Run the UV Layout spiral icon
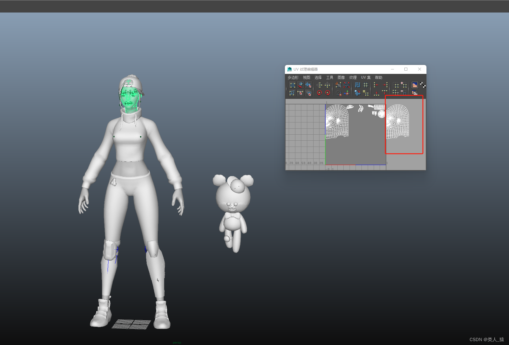The height and width of the screenshot is (345, 509). tap(357, 85)
